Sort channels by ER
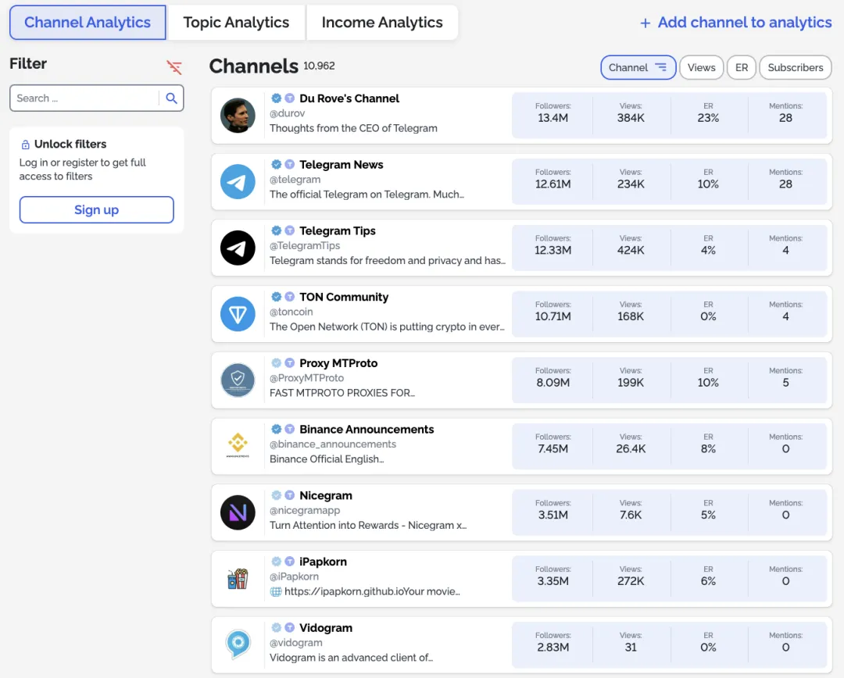Viewport: 844px width, 678px height. tap(742, 67)
